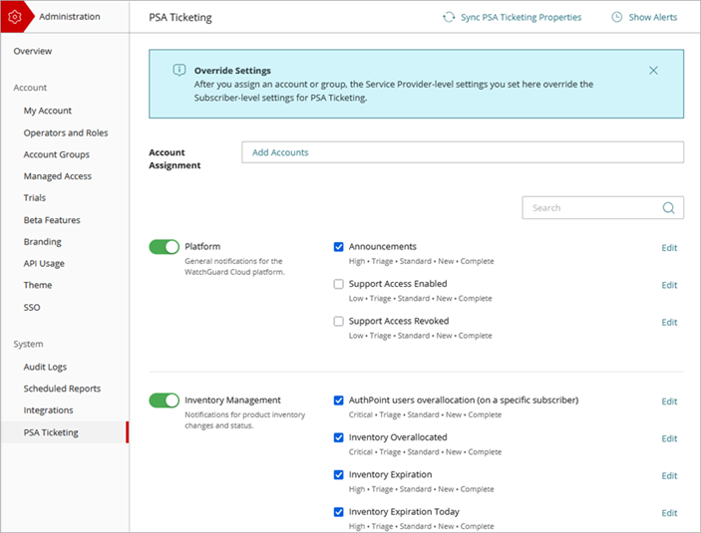The image size is (701, 533).
Task: Go to Operators and Roles page
Action: pos(66,133)
